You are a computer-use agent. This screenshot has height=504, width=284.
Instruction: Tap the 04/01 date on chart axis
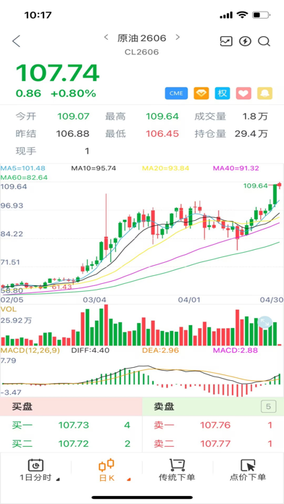tap(189, 300)
